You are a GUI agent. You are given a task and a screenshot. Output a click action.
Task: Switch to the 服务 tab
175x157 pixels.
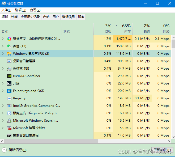(81, 17)
